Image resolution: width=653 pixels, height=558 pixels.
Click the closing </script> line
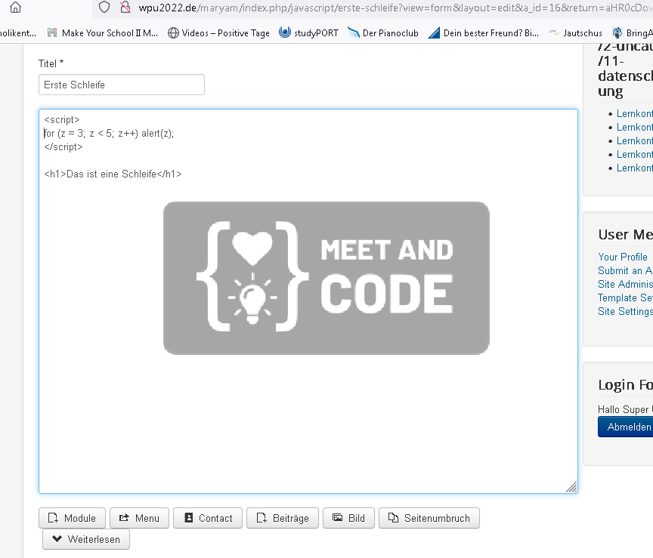click(x=63, y=147)
